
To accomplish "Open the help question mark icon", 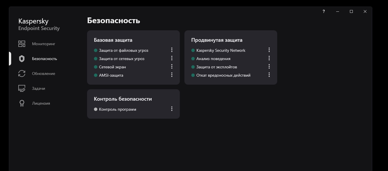I will [x=324, y=11].
